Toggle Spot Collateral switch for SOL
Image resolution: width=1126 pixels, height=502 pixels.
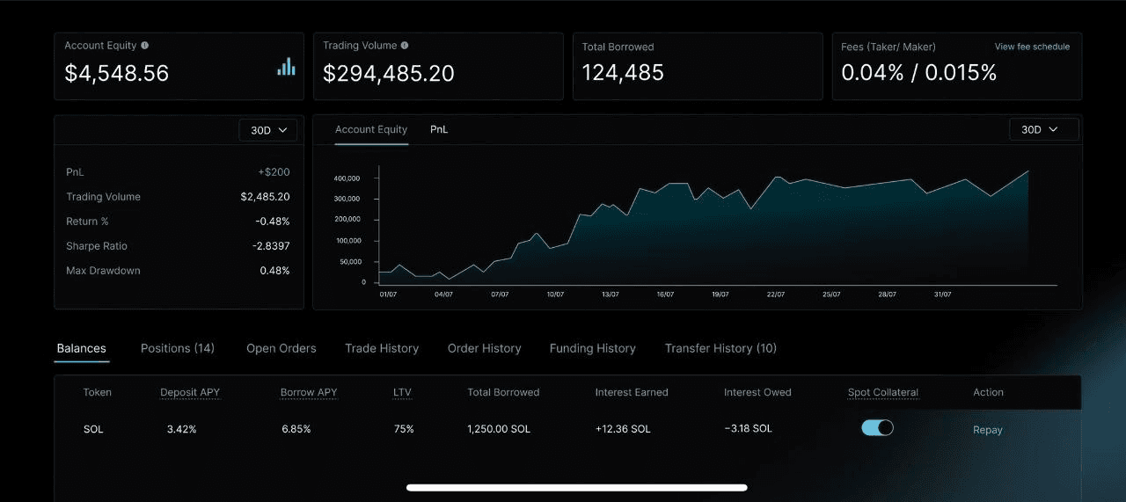[877, 428]
